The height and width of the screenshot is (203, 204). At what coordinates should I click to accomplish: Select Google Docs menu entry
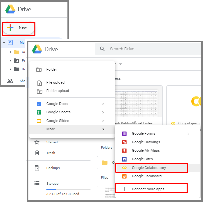(x=72, y=104)
